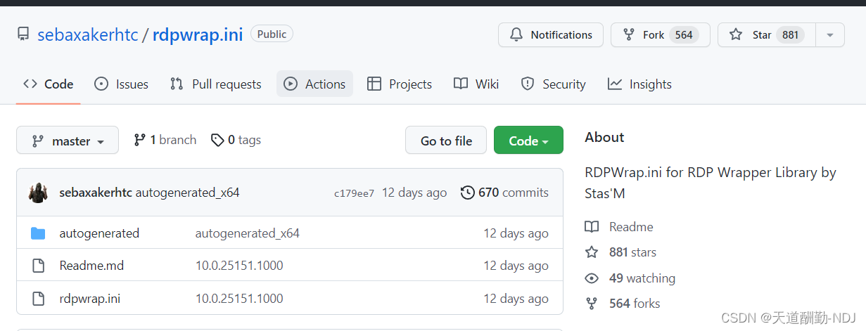Click the blue autogenerated folder icon
Viewport: 866px width, 331px height.
tap(38, 233)
